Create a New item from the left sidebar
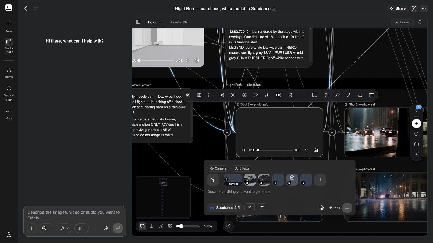The height and width of the screenshot is (243, 433). [9, 26]
